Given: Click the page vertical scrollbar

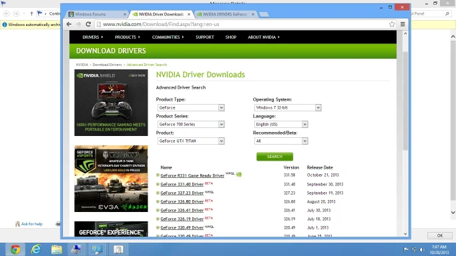Looking at the screenshot, I should (405, 101).
